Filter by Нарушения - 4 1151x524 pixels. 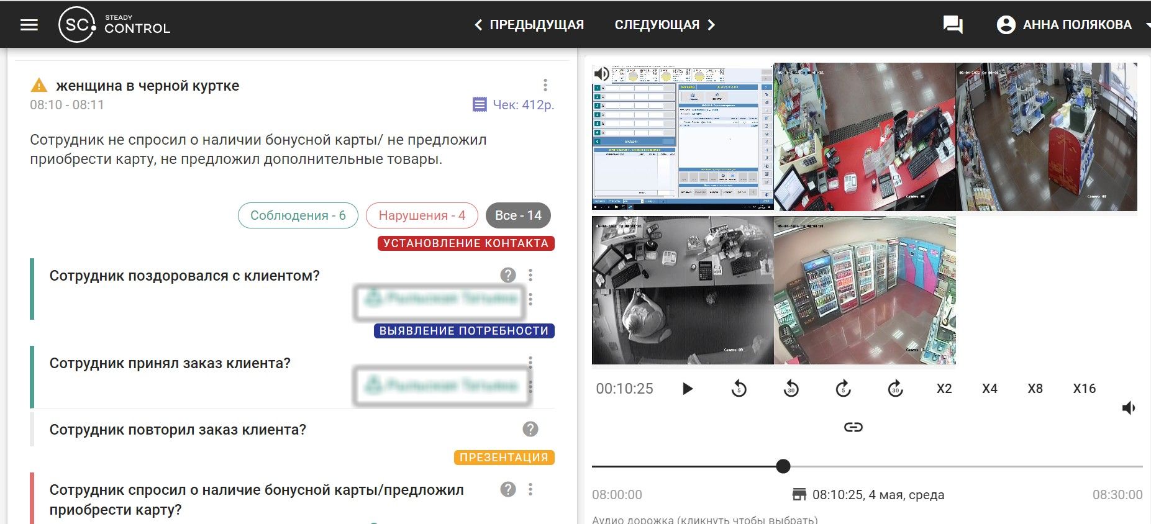click(x=422, y=215)
